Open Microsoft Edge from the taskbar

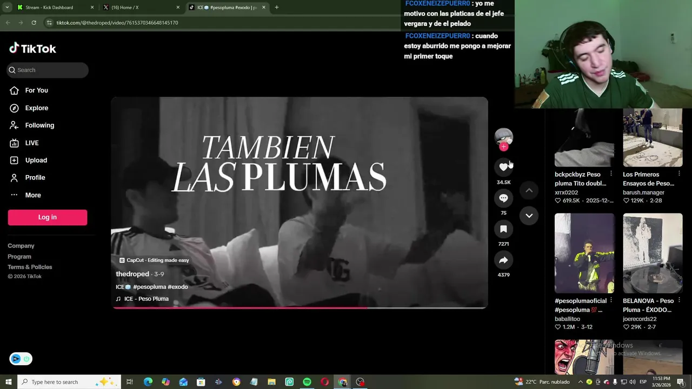[148, 382]
